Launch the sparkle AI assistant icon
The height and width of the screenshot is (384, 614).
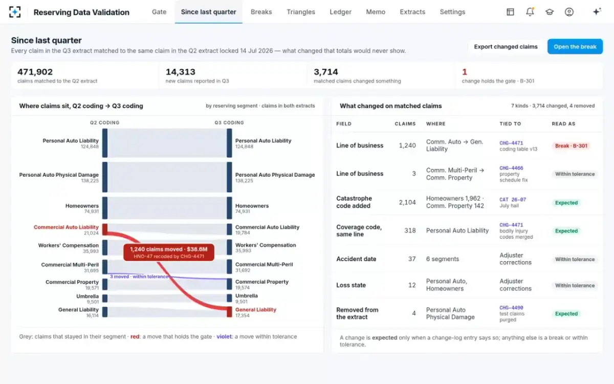[597, 12]
